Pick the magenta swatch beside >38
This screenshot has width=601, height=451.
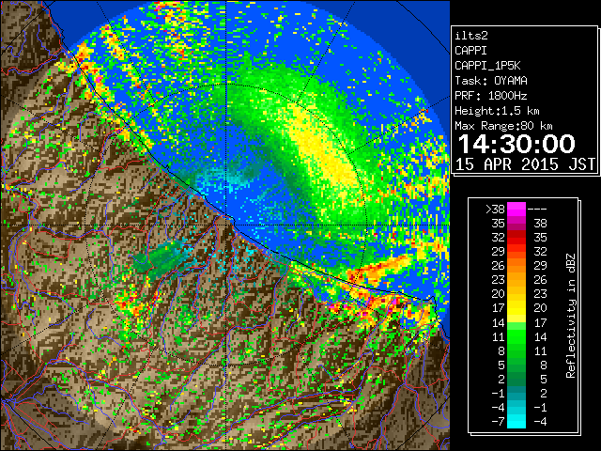pos(516,210)
